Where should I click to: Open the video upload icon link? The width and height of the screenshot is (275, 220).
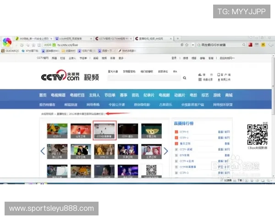[224, 80]
